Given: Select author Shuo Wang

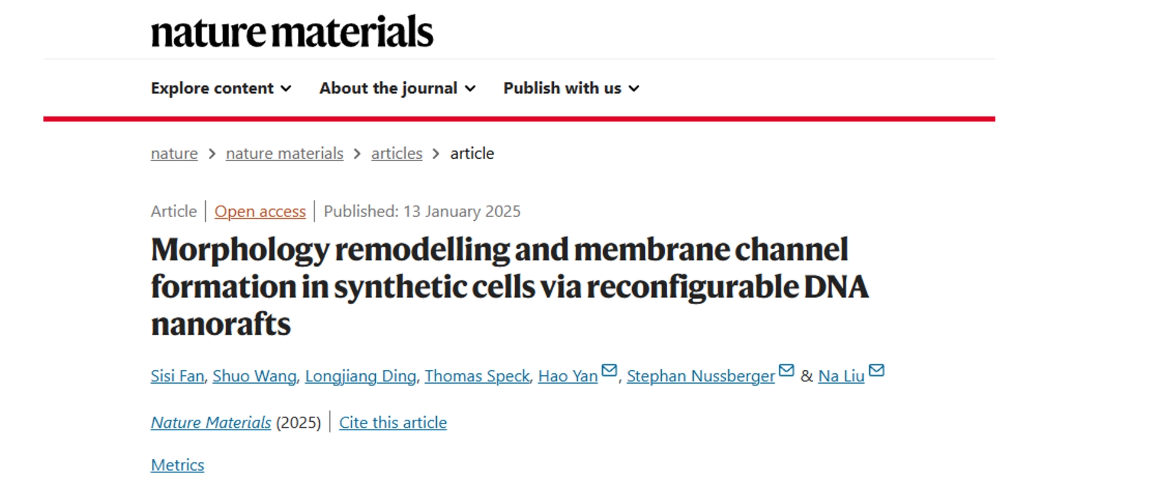Looking at the screenshot, I should click(255, 376).
